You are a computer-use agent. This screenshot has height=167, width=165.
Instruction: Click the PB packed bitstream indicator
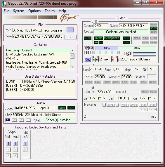(96, 42)
